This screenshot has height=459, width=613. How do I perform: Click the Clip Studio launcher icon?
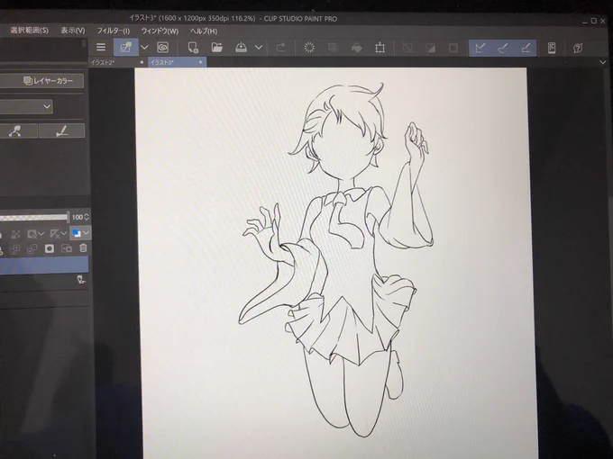(x=125, y=47)
